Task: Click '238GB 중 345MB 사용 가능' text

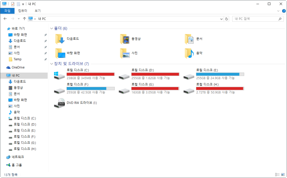Action: (86, 78)
